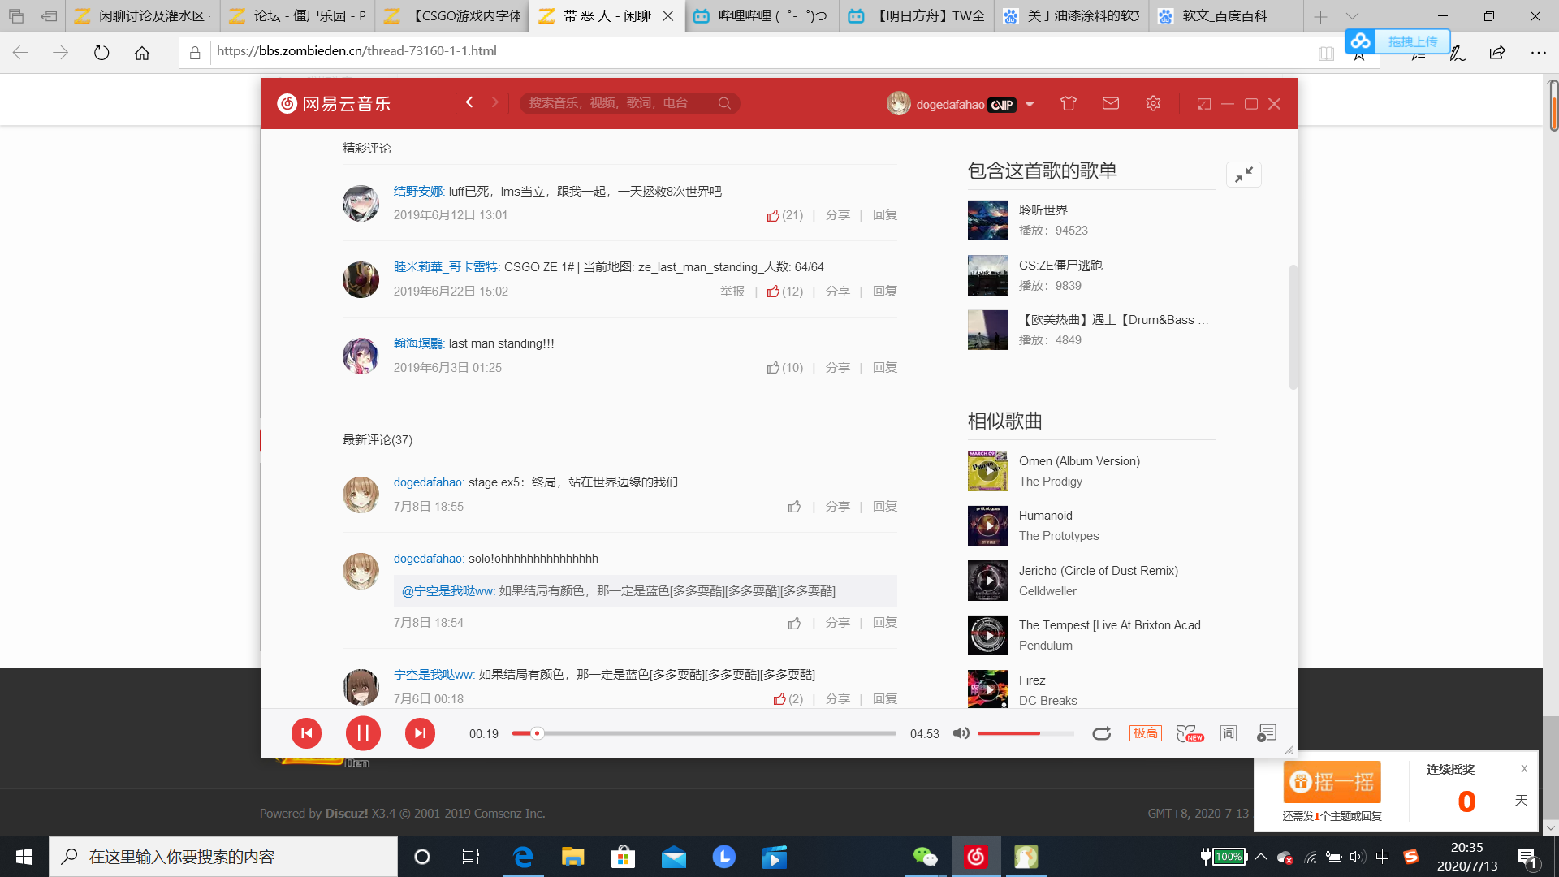Viewport: 1559px width, 877px height.
Task: Switch to the 软文_百度百科 browser tab
Action: 1226,16
